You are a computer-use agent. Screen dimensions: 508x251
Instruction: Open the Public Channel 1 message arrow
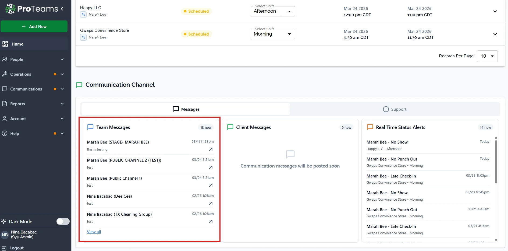[x=211, y=185]
